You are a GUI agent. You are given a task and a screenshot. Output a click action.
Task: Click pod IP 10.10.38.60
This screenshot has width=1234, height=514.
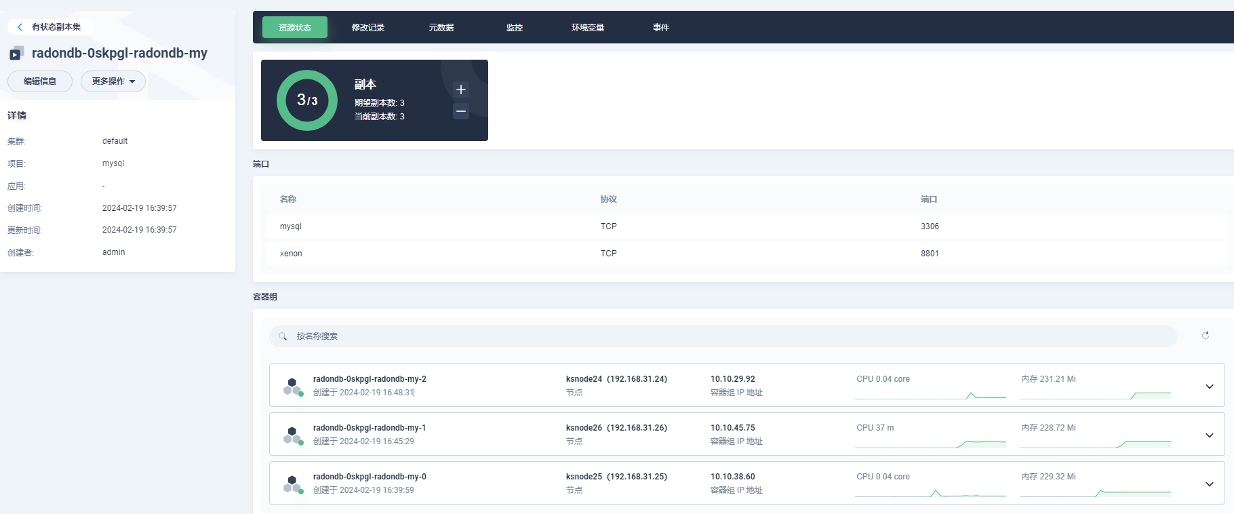pos(732,477)
